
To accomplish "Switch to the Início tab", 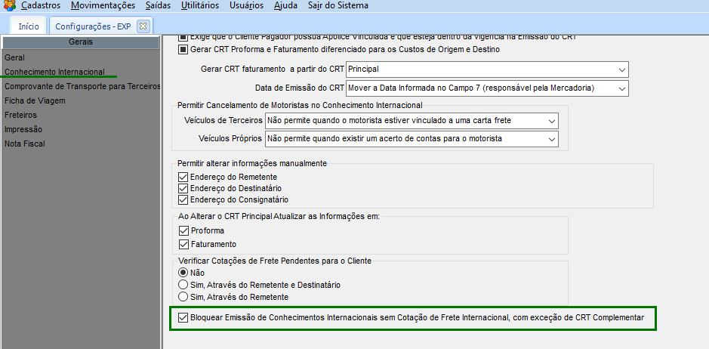I will pos(29,26).
